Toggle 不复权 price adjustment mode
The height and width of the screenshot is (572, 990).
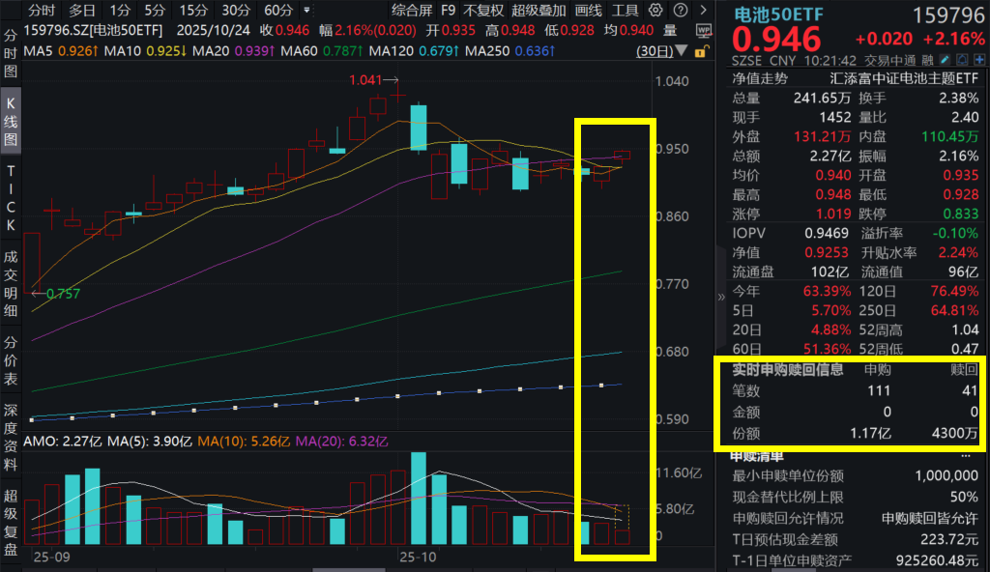point(483,12)
